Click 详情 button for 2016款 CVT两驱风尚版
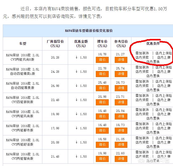 pyautogui.click(x=121, y=116)
